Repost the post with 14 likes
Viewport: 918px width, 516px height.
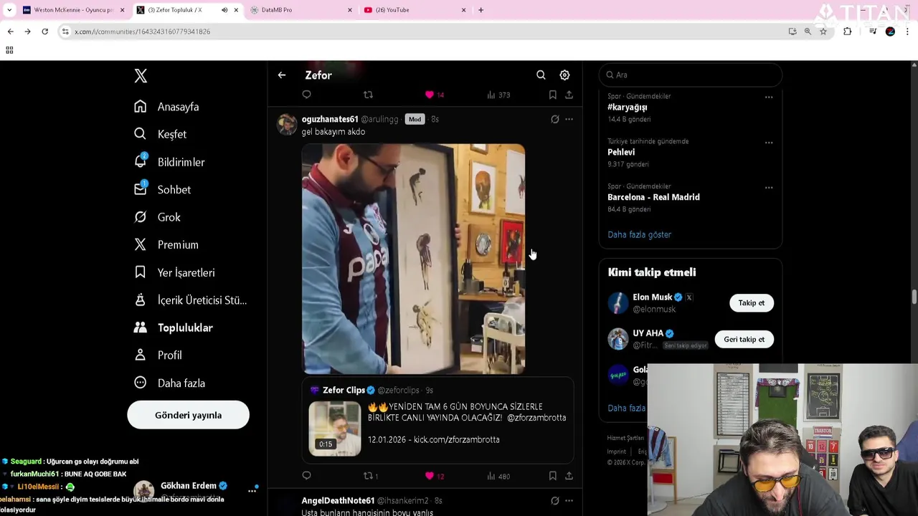tap(368, 95)
